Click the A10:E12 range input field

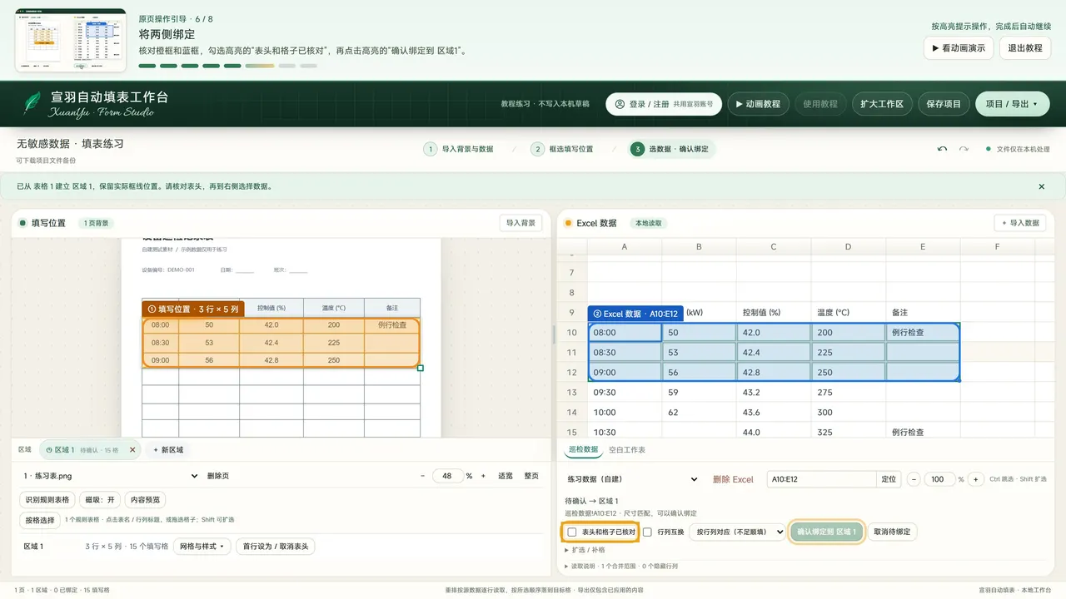coord(822,479)
